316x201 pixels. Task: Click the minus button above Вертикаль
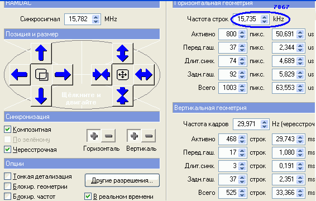coord(149,136)
